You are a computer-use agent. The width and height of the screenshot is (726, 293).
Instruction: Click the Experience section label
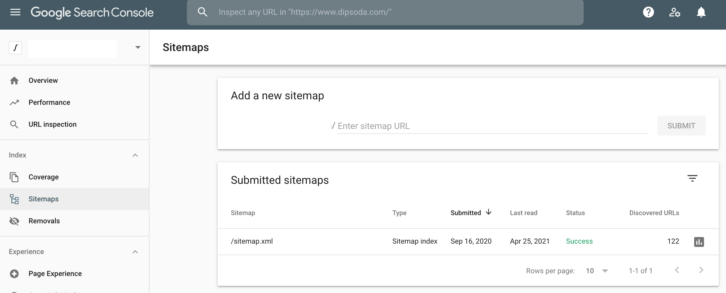click(x=26, y=252)
